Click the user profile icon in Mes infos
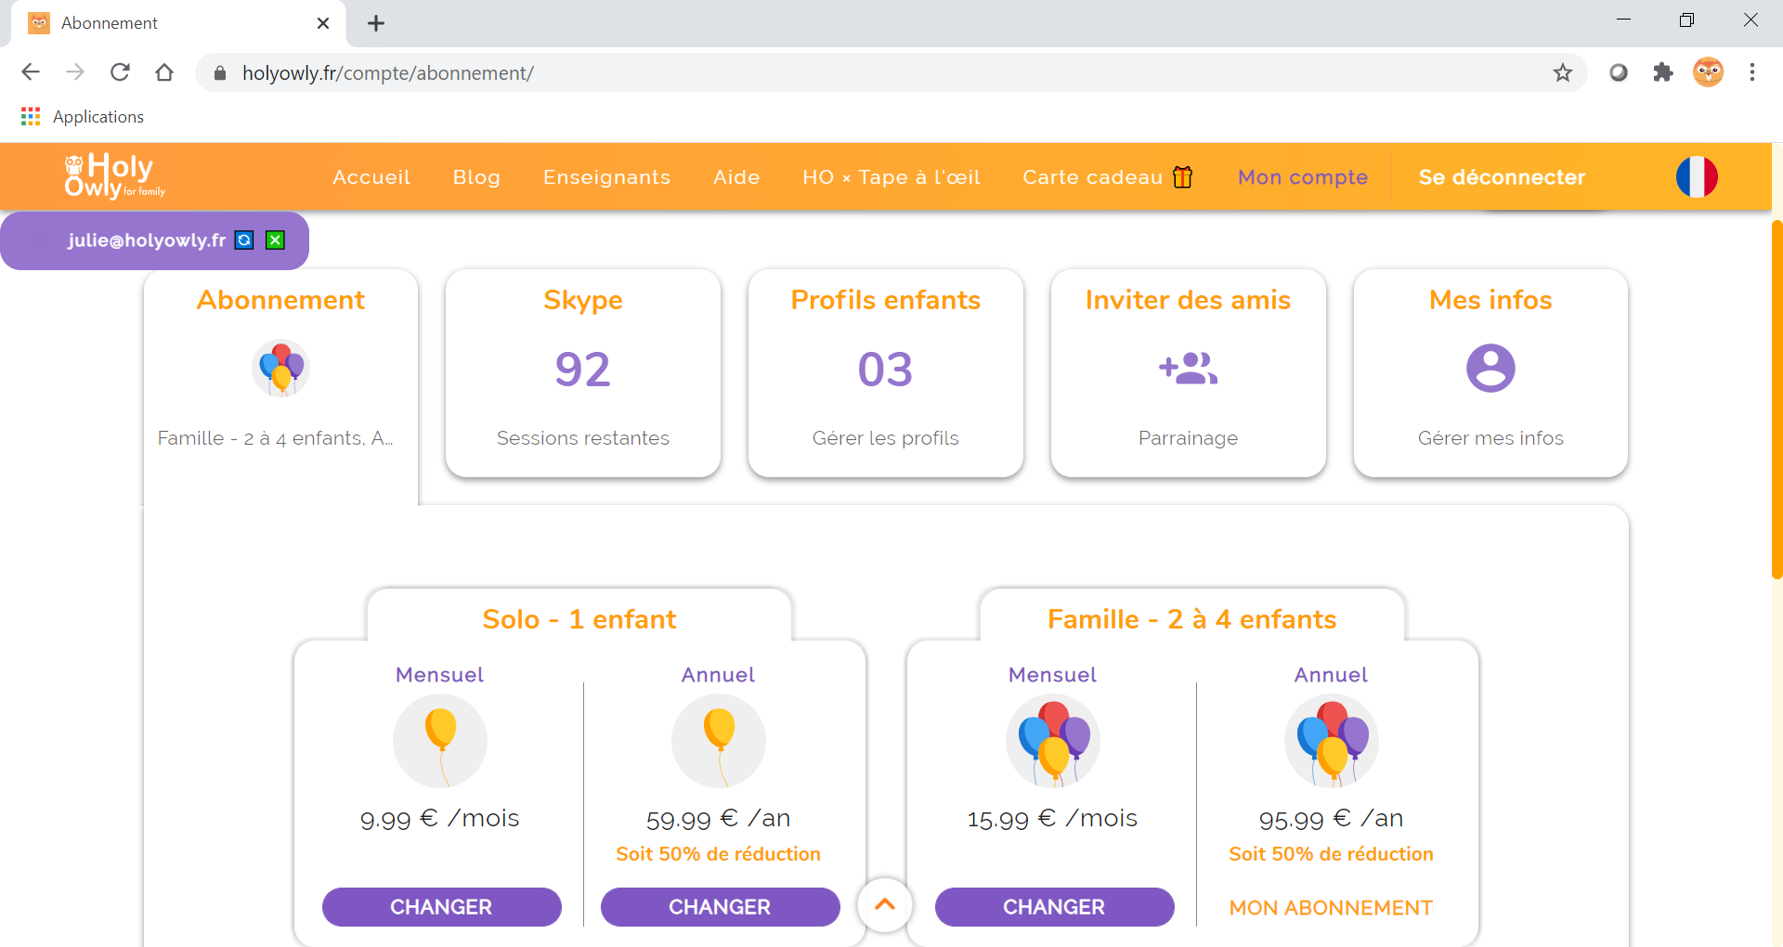 coord(1490,369)
